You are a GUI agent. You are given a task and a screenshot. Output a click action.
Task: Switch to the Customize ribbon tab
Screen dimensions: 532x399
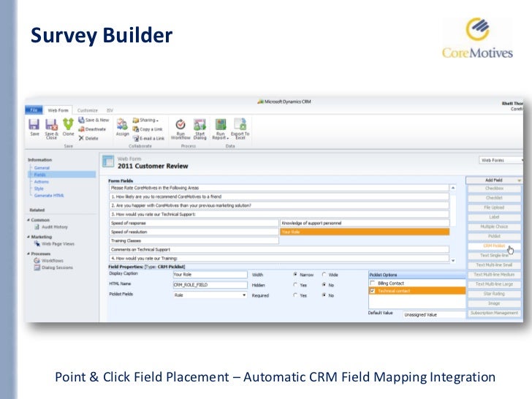click(87, 110)
